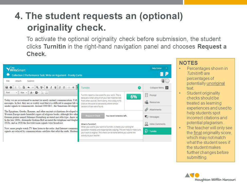Click the Request A Check button
Image resolution: width=247 pixels, height=185 pixels.
point(93,116)
